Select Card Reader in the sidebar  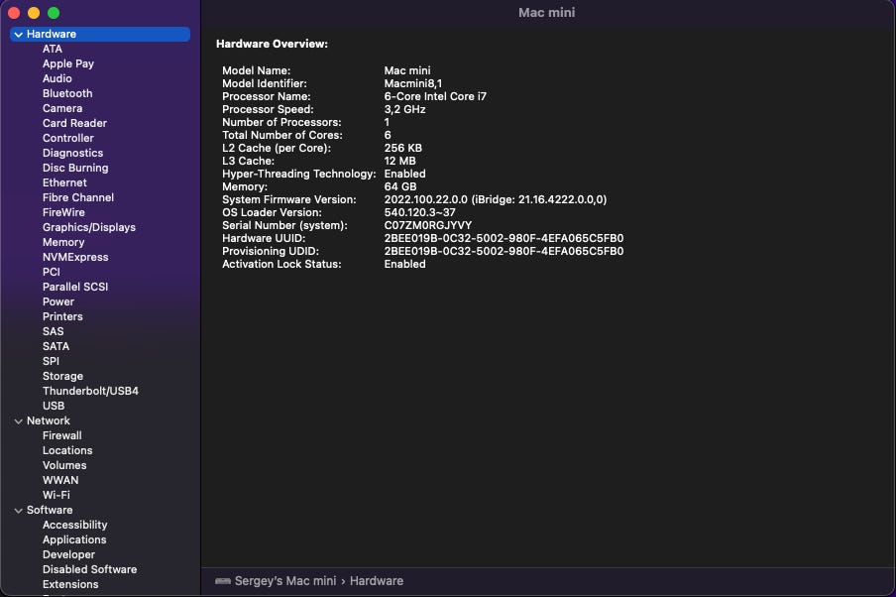75,124
